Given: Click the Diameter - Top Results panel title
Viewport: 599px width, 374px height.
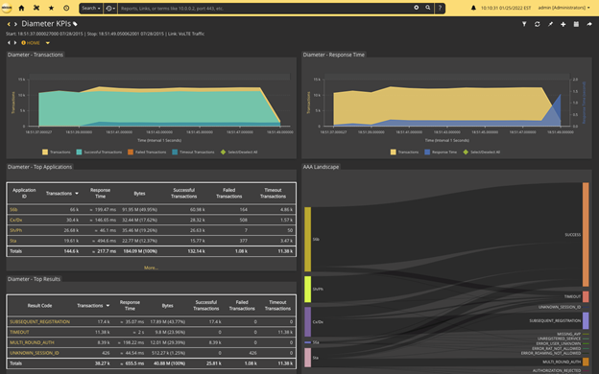Looking at the screenshot, I should click(x=34, y=279).
